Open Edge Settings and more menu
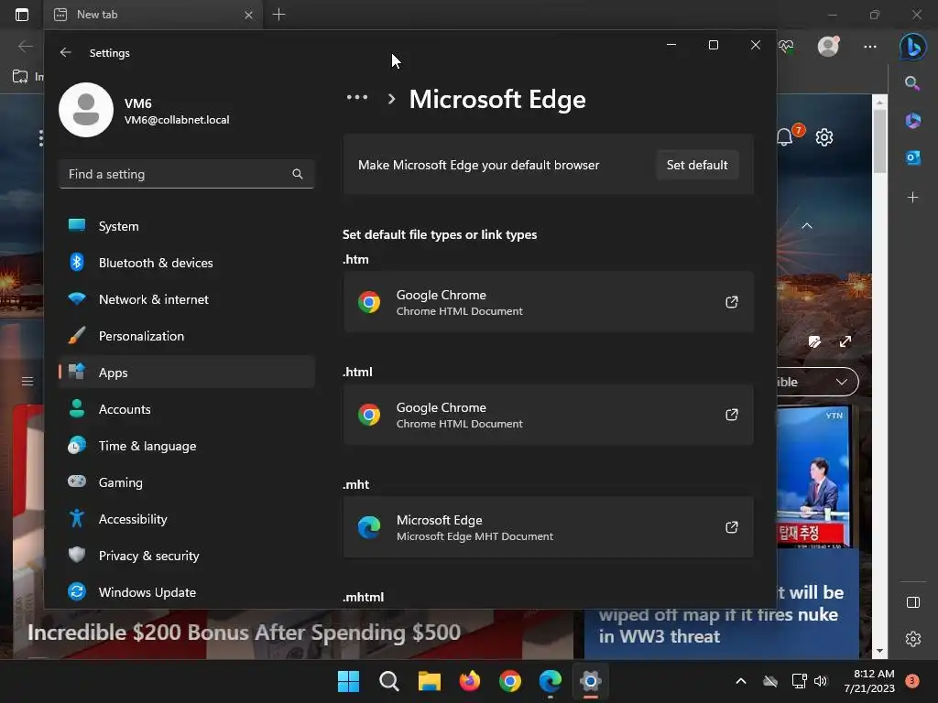This screenshot has height=703, width=938. coord(870,46)
